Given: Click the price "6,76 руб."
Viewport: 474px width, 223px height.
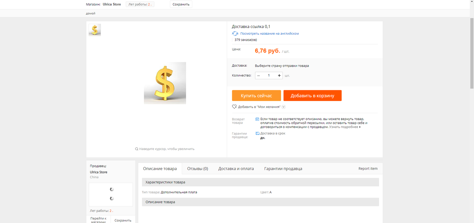Looking at the screenshot, I should tap(268, 51).
